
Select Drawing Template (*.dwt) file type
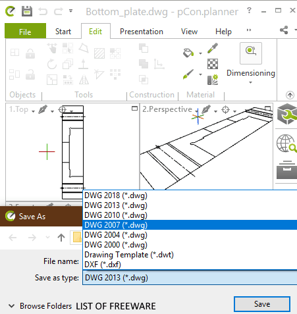pyautogui.click(x=190, y=255)
